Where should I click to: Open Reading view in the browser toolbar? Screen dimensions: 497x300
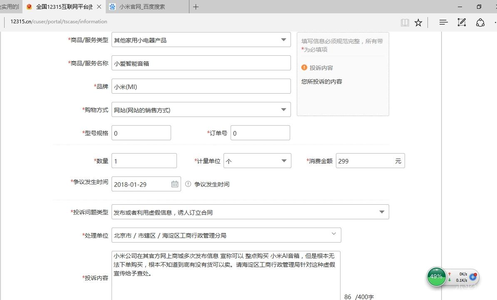pyautogui.click(x=404, y=22)
